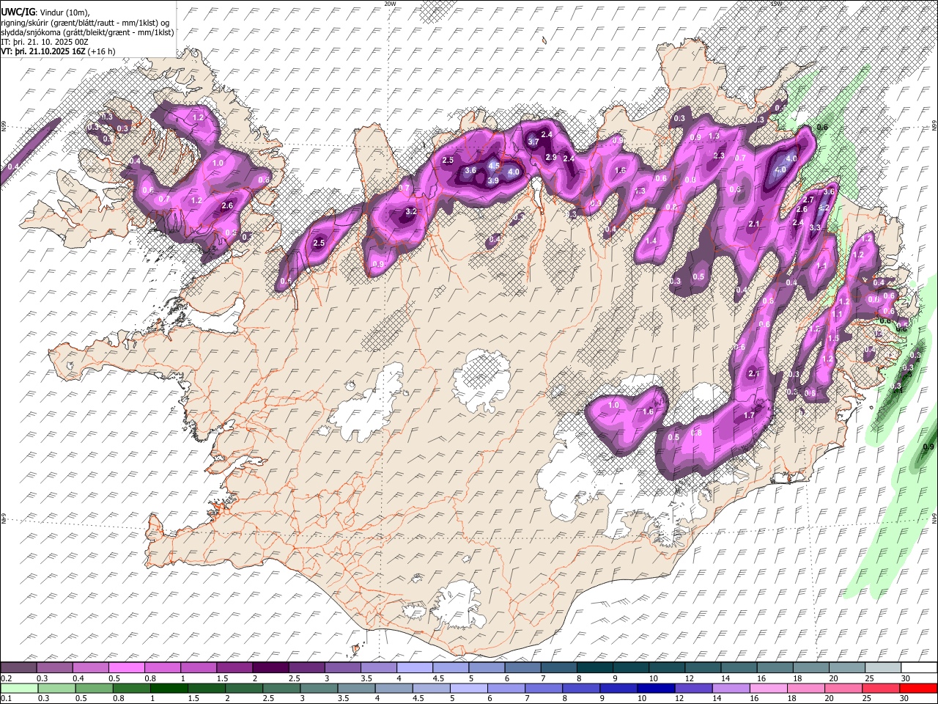Image resolution: width=938 pixels, height=704 pixels.
Task: Click the 30 label in the bottom legend row
Action: [905, 699]
